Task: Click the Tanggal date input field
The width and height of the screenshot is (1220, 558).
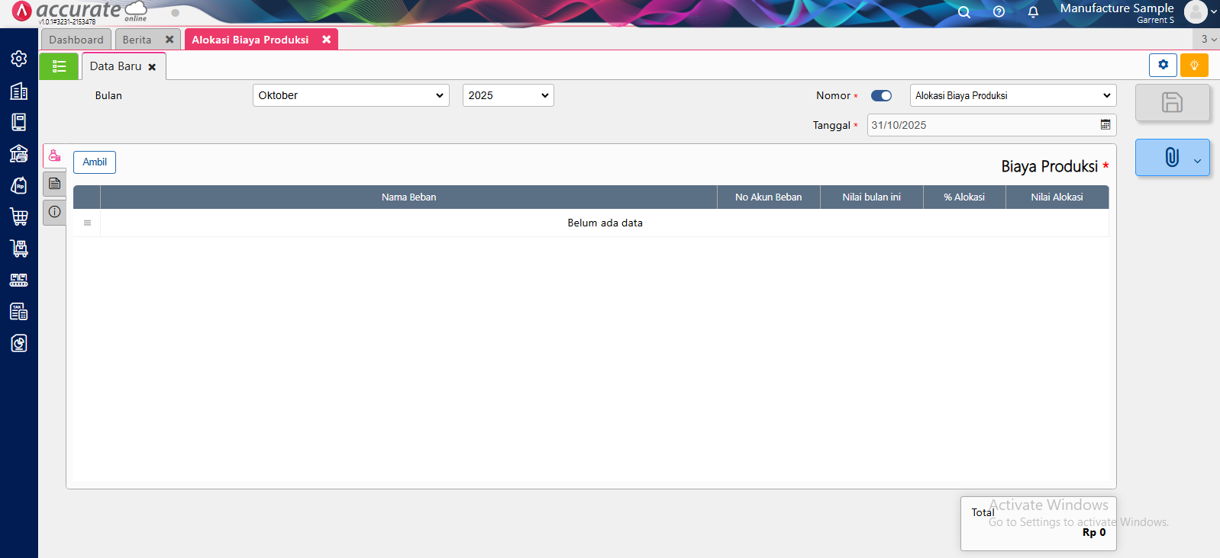Action: 981,125
